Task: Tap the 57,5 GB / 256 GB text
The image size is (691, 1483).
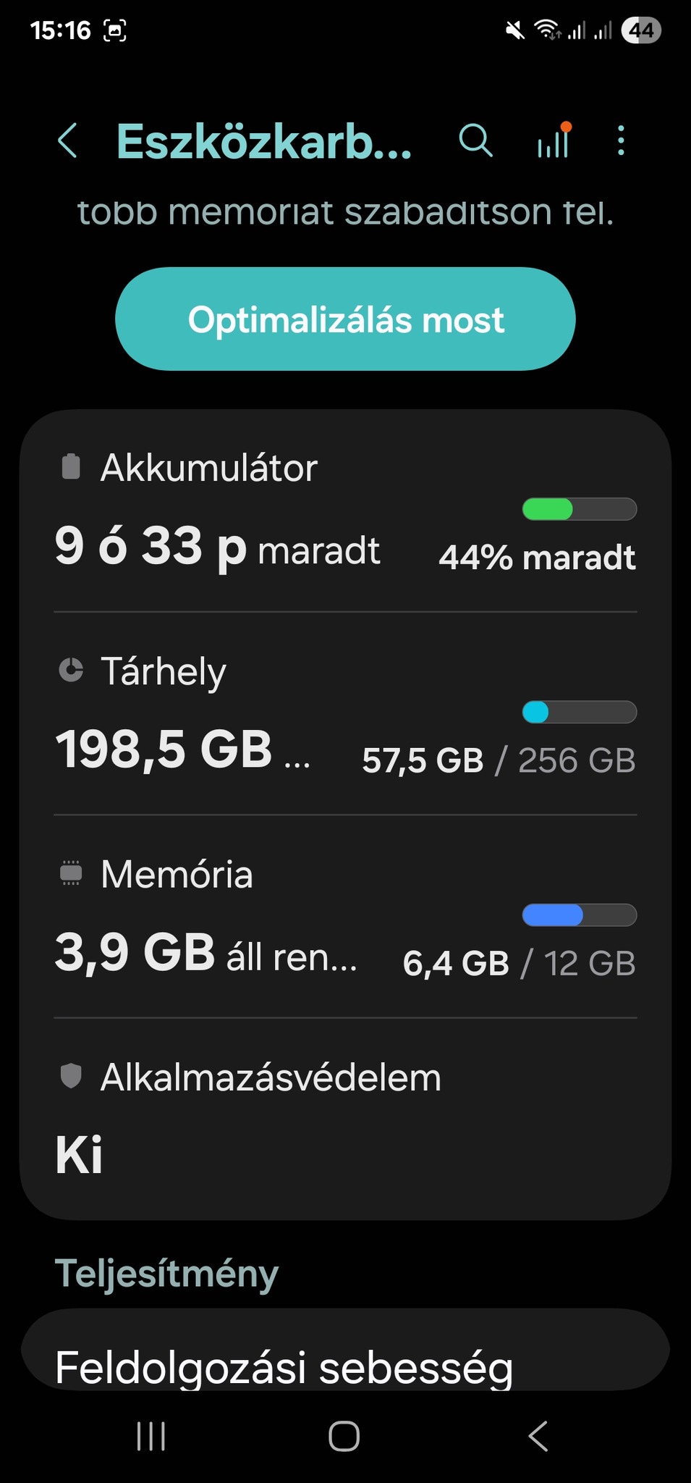Action: click(499, 760)
